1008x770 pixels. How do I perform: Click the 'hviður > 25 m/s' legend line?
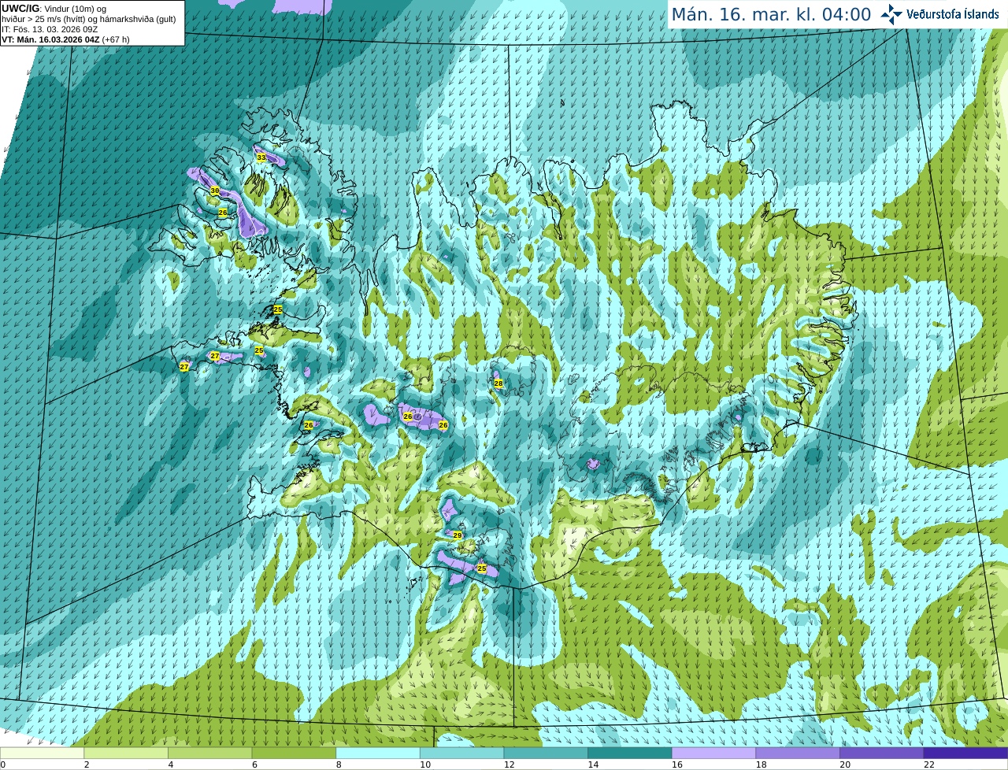coord(89,19)
